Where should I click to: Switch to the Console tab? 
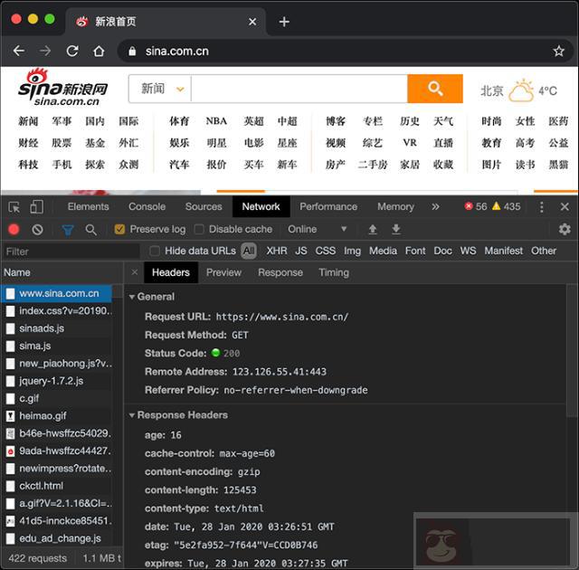(147, 206)
